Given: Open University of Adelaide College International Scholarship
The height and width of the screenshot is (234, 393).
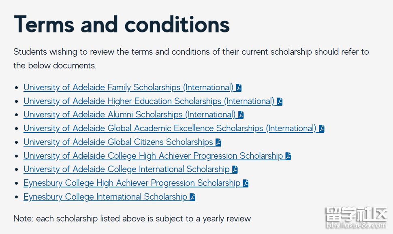Looking at the screenshot, I should [126, 169].
